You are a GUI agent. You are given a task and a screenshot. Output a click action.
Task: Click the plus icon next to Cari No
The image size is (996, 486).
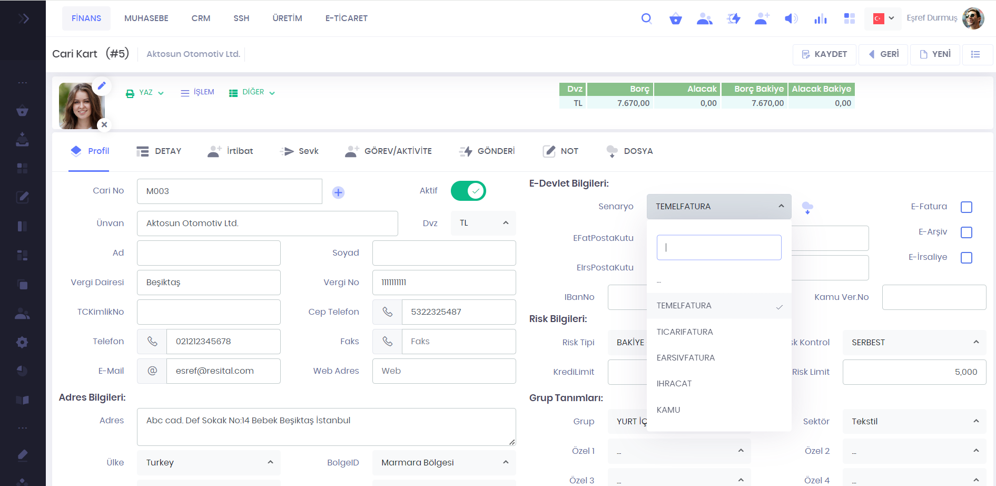pyautogui.click(x=338, y=192)
